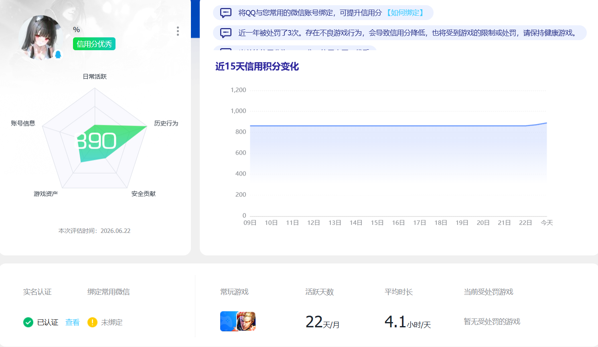Click the 已认证 status text
Screen dimensions: 598x347
[x=48, y=322]
